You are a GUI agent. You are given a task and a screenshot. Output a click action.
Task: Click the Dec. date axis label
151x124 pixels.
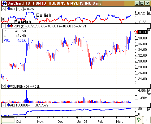click(61, 122)
